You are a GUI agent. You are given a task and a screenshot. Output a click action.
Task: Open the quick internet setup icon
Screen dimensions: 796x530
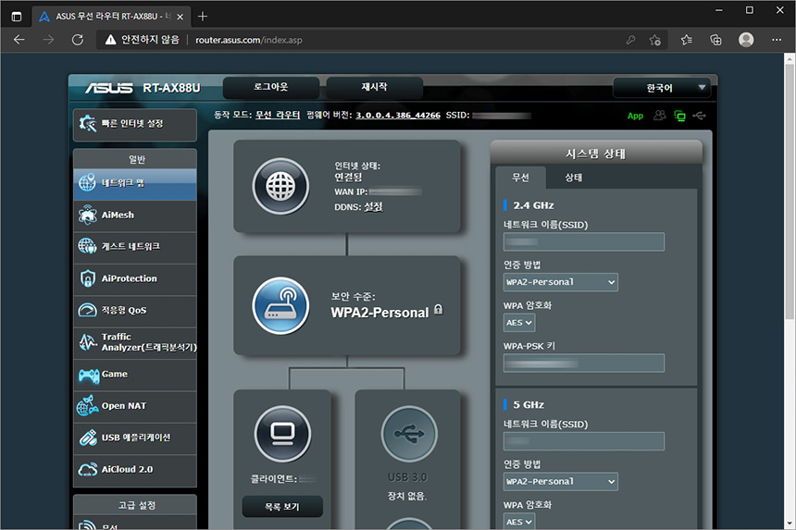pos(88,123)
